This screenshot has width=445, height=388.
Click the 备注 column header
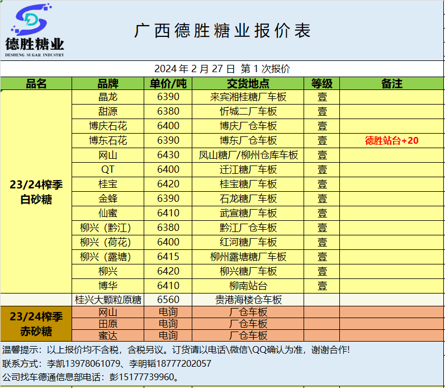tap(391, 84)
